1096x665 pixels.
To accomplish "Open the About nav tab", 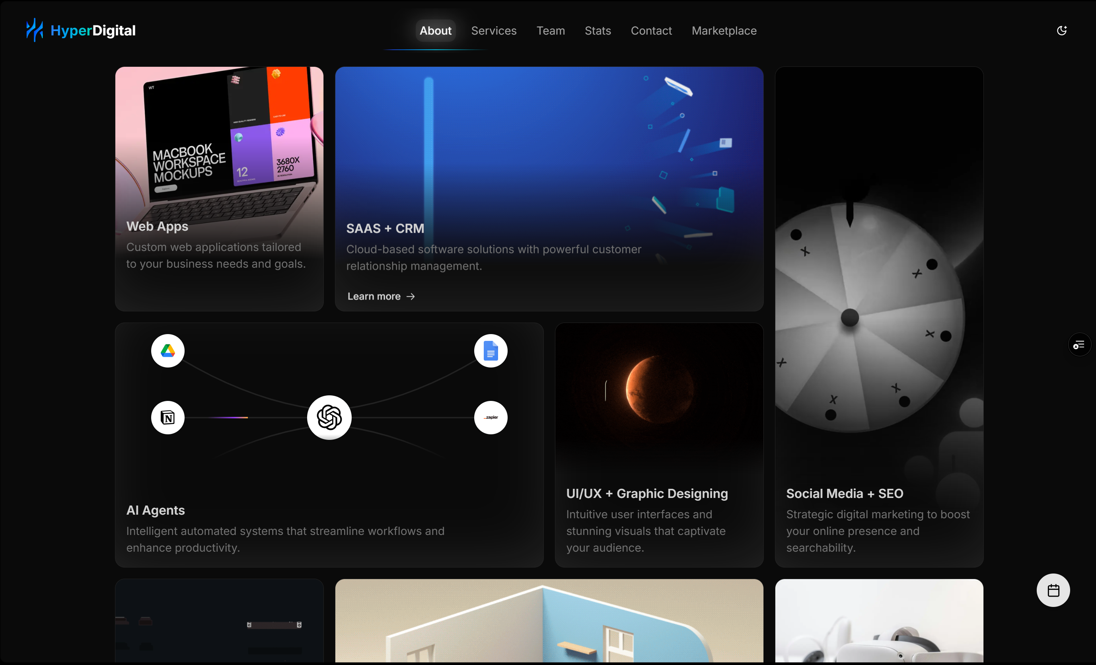I will click(x=436, y=31).
